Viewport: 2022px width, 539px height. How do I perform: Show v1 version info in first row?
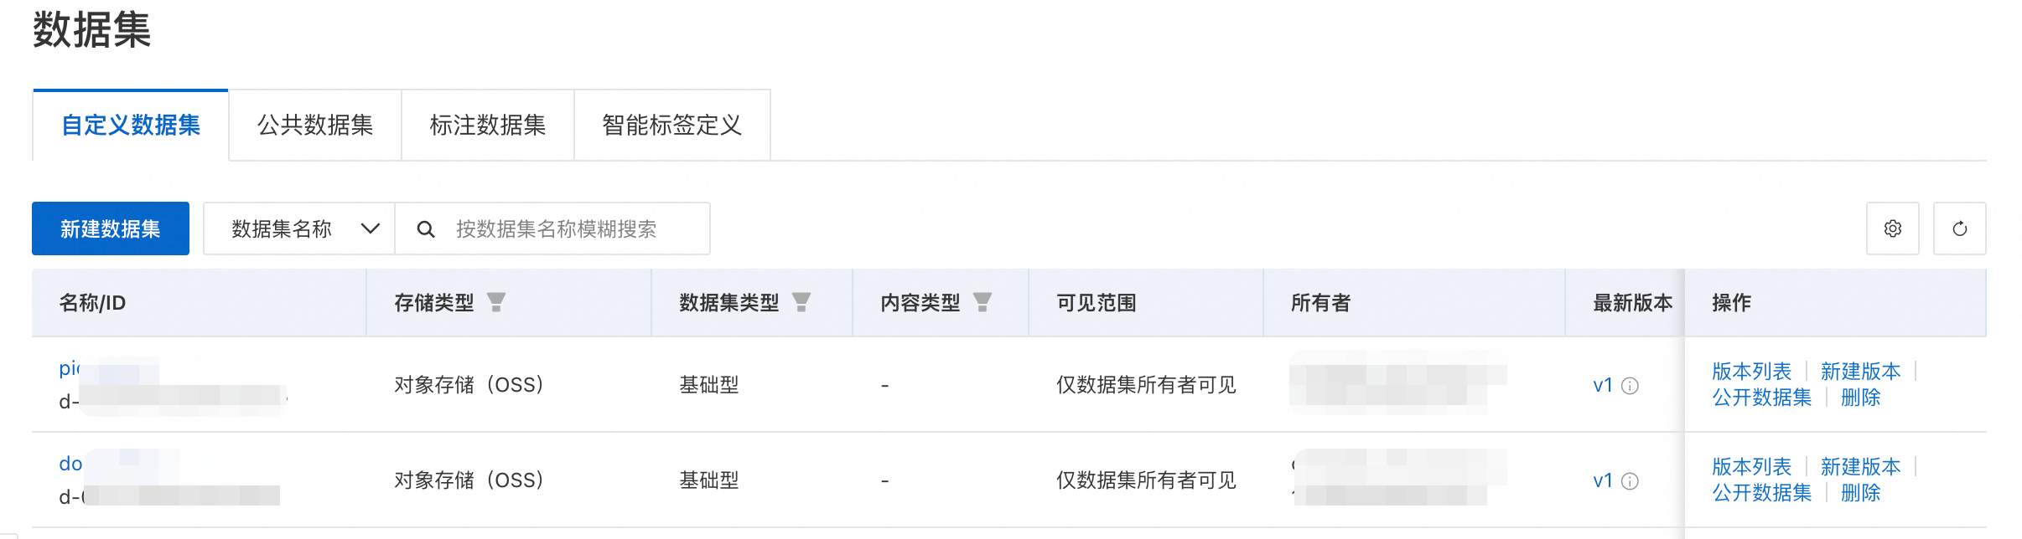coord(1630,386)
